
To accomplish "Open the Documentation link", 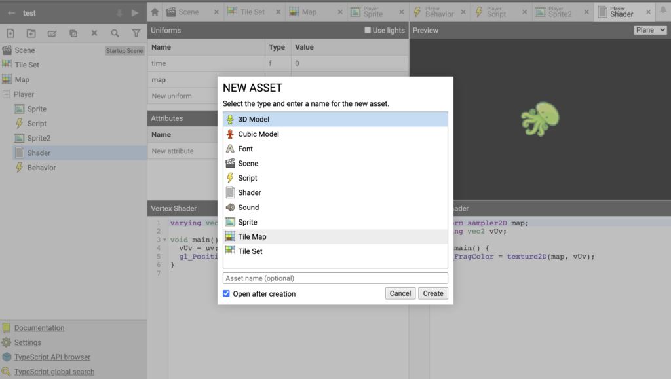I will (39, 328).
